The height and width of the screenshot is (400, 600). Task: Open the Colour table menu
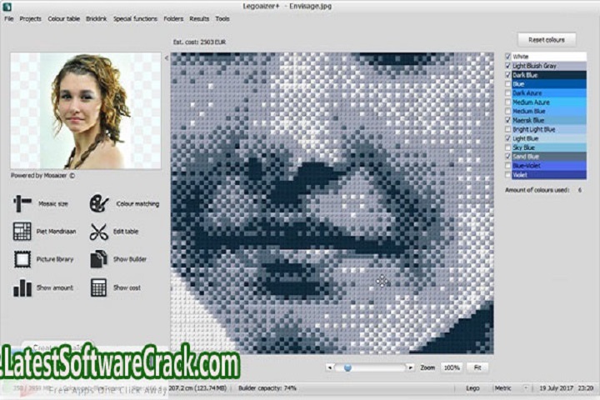64,19
